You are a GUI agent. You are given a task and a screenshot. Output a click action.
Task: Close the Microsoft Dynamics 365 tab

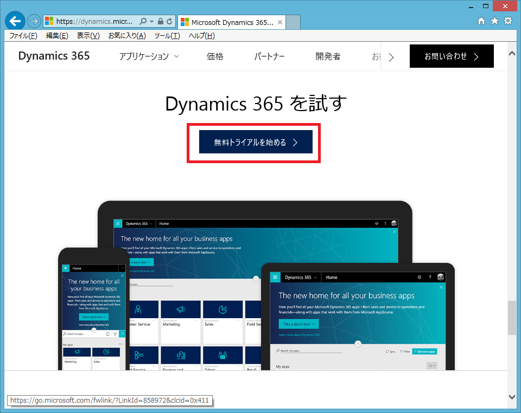[x=280, y=22]
